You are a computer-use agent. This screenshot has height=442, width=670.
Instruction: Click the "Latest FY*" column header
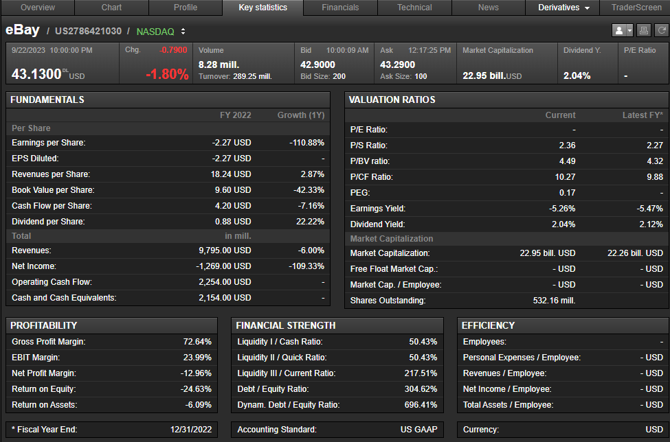tap(643, 115)
